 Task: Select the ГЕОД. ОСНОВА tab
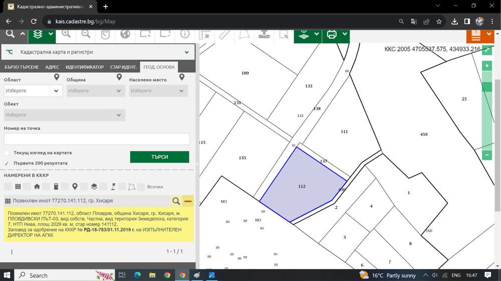159,67
